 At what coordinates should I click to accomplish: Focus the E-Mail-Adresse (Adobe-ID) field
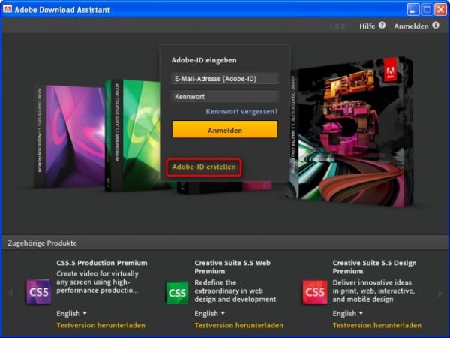pos(225,78)
